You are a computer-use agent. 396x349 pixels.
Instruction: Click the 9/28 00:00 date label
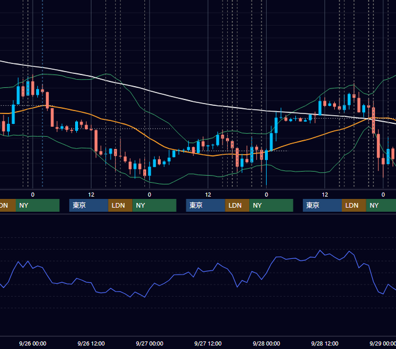click(x=266, y=343)
